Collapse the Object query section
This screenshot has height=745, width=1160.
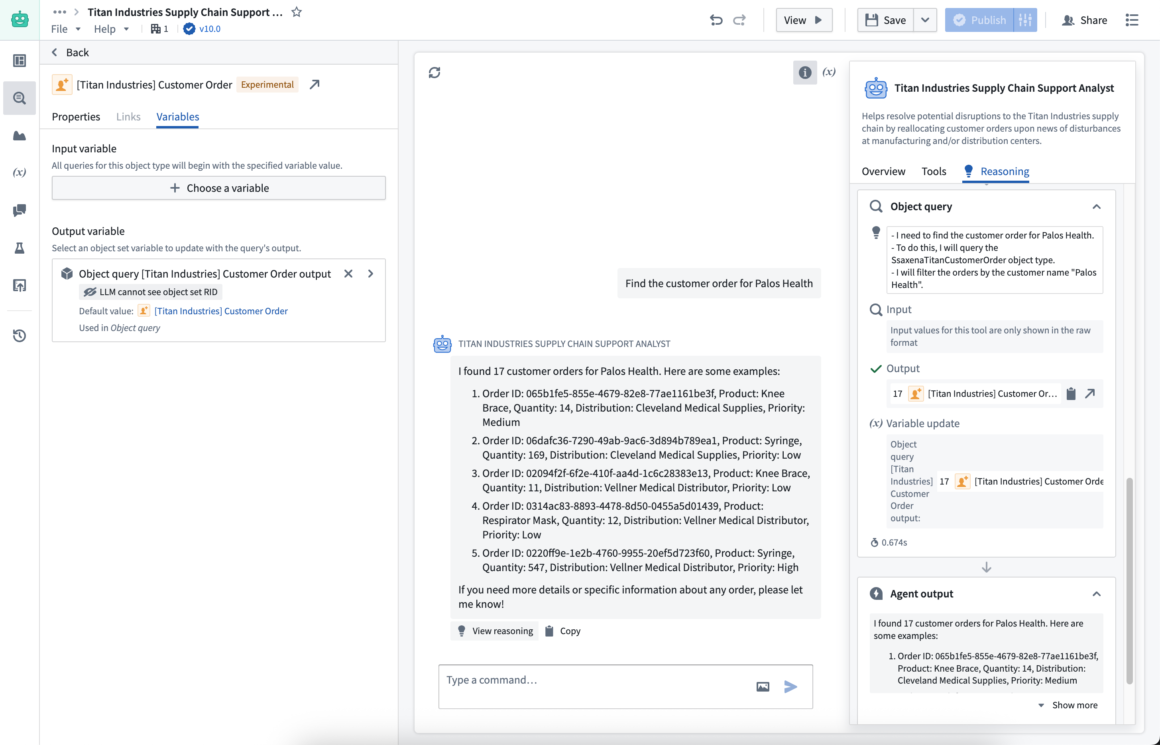click(1097, 207)
